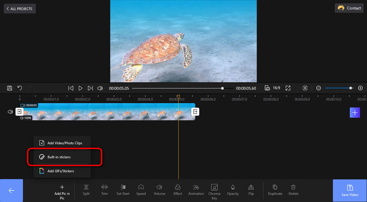Play the video preview
The image size is (367, 202).
coord(81,88)
